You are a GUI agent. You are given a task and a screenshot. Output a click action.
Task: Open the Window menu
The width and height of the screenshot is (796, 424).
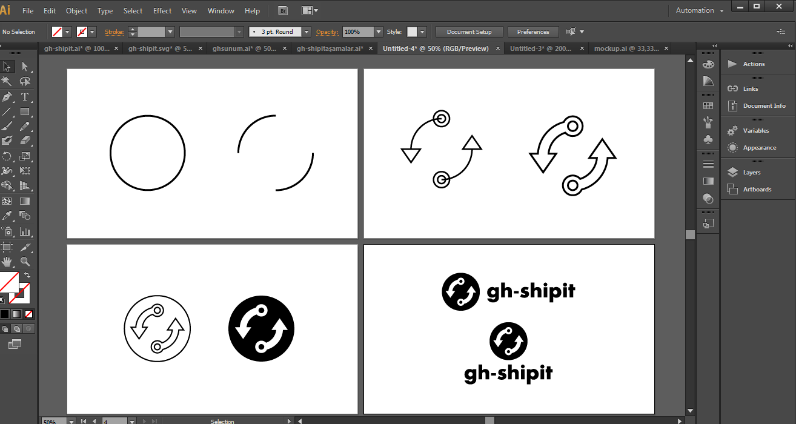pyautogui.click(x=221, y=11)
